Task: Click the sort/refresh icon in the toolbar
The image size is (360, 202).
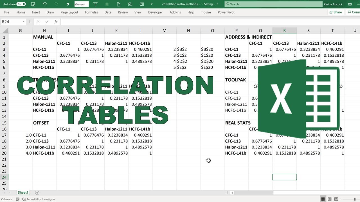Action: (x=141, y=4)
